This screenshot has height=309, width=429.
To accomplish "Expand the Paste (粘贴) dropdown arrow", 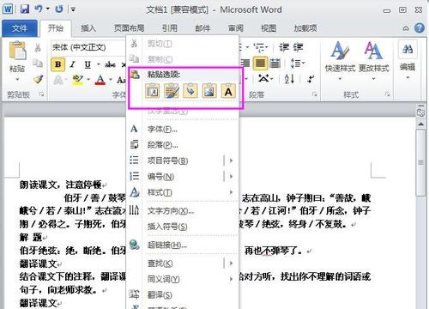I will point(17,79).
